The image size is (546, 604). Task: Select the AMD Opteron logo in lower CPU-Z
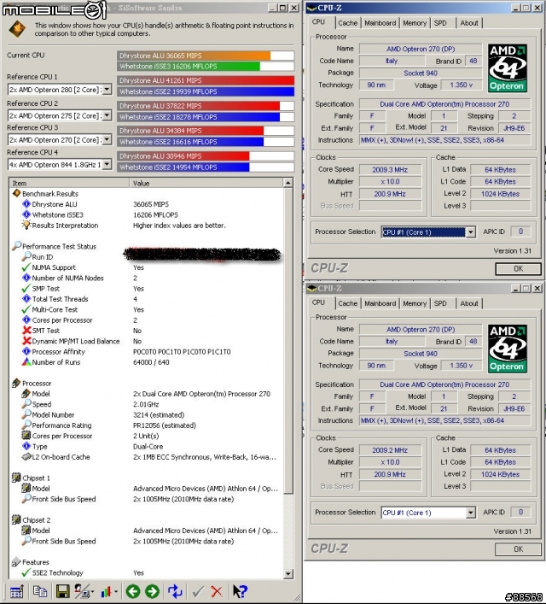pos(507,349)
